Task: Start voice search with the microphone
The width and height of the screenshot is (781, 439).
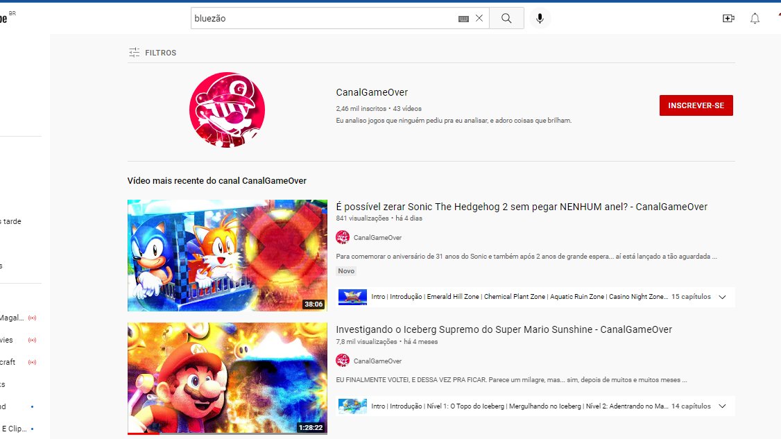Action: [x=540, y=19]
